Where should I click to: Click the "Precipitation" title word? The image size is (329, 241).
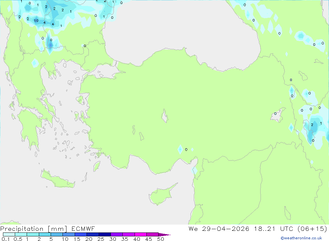click(22, 229)
